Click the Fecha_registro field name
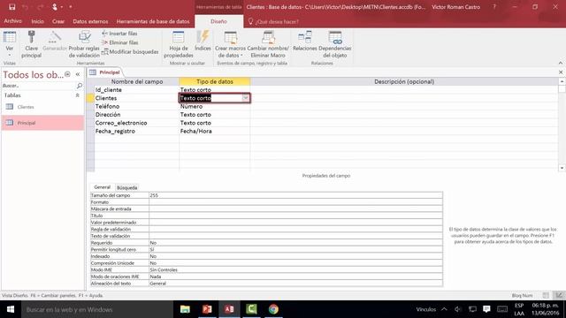 click(115, 132)
